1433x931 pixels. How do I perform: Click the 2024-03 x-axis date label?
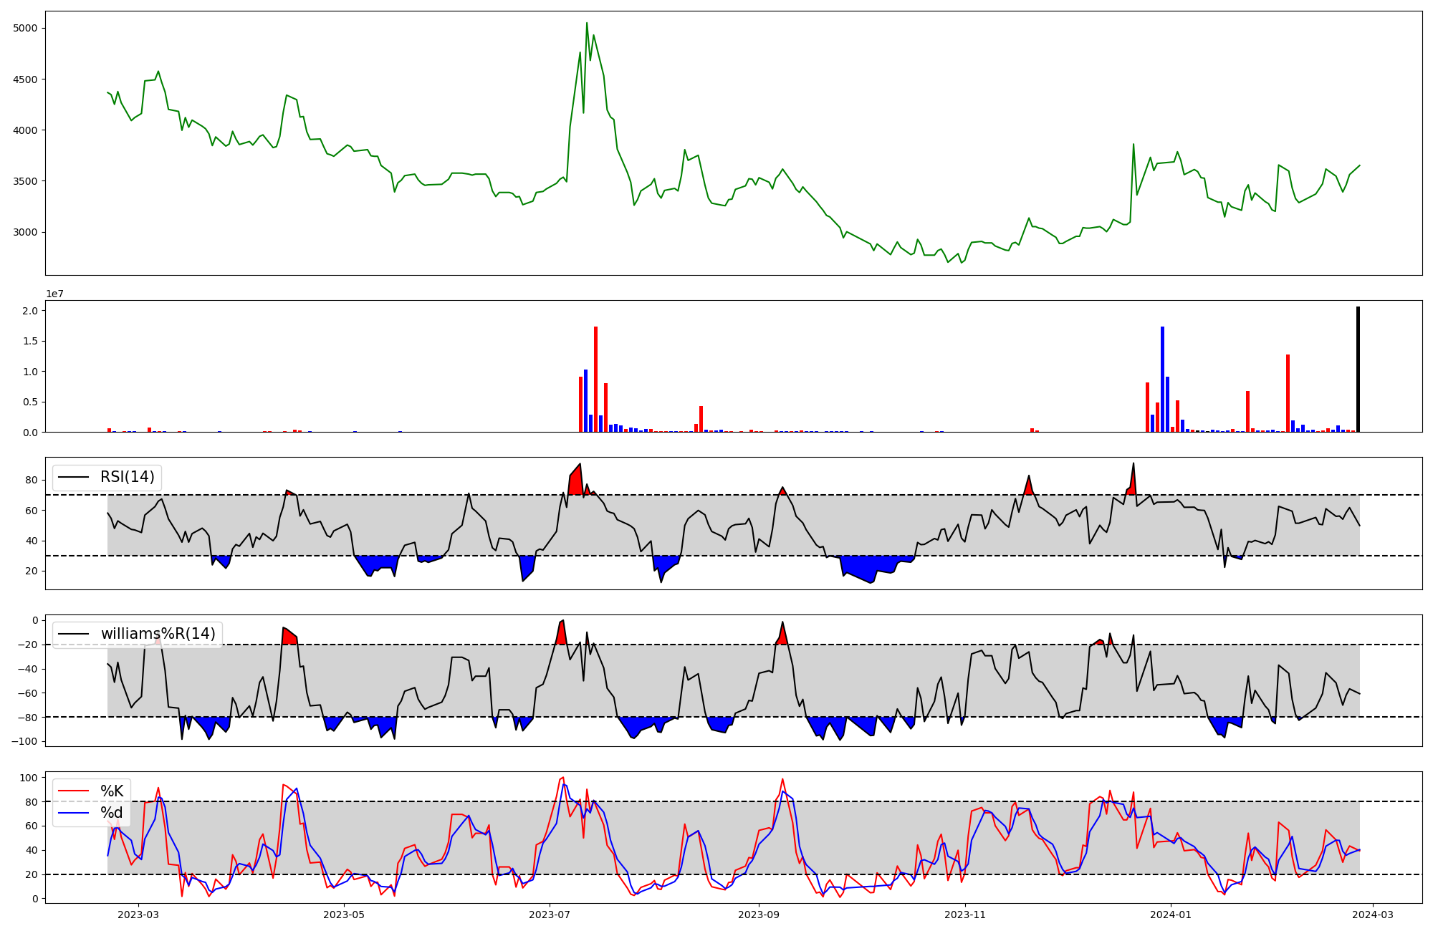tap(1372, 915)
